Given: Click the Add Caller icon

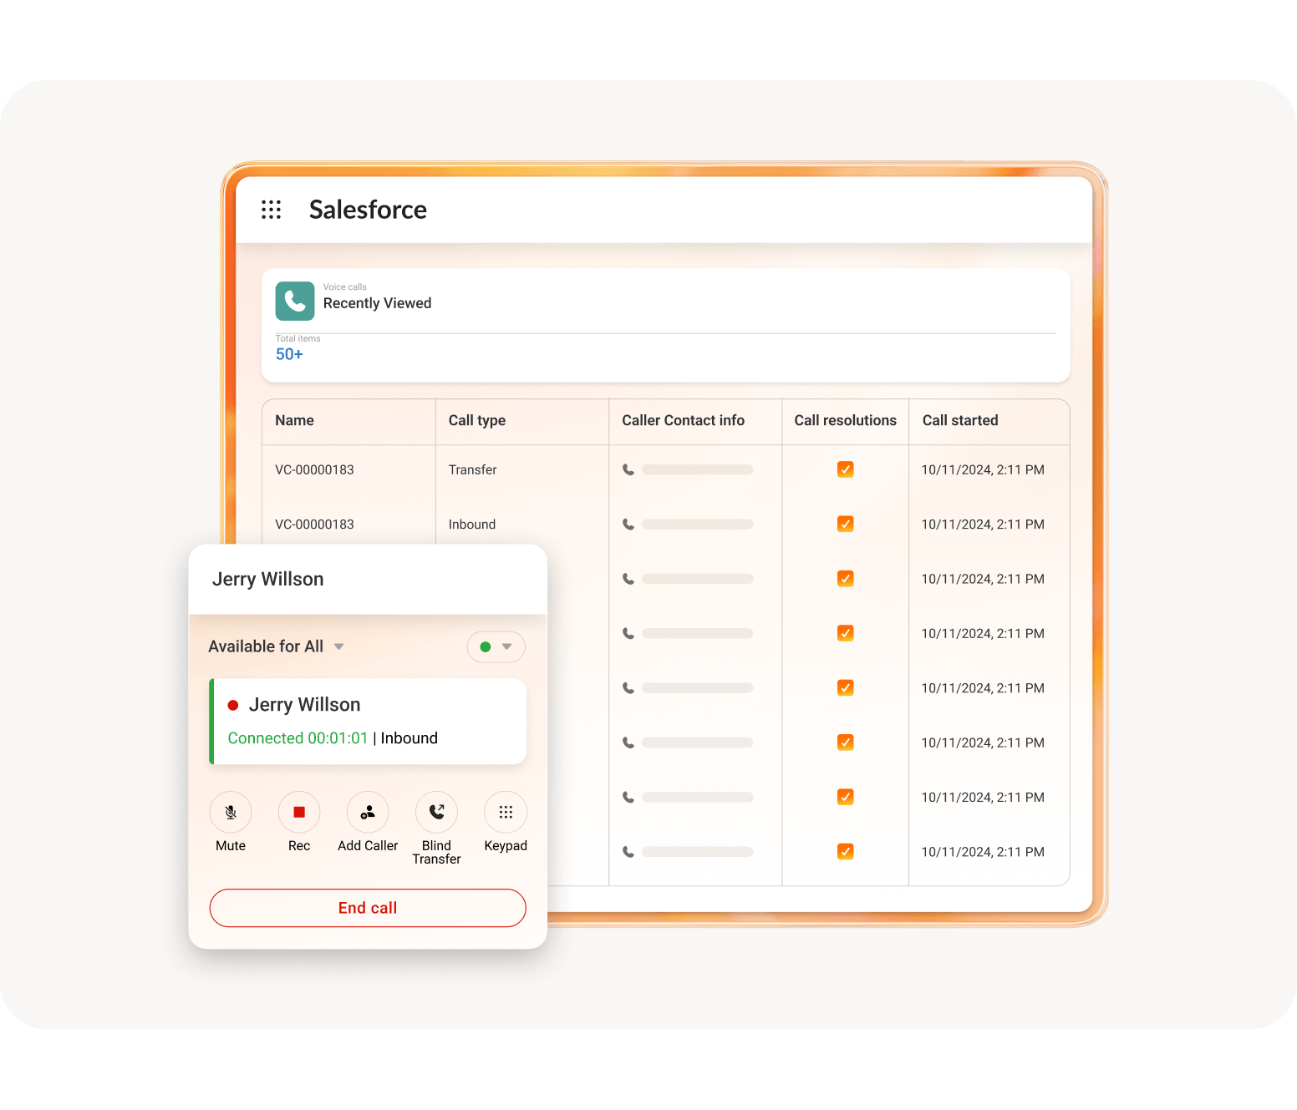Looking at the screenshot, I should click(368, 812).
